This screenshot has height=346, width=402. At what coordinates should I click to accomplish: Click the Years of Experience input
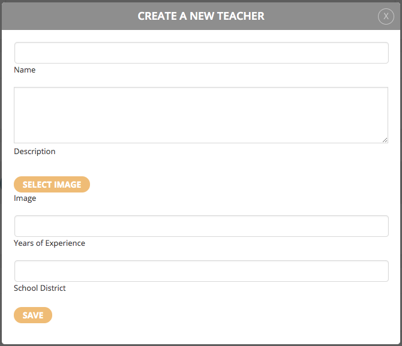201,226
